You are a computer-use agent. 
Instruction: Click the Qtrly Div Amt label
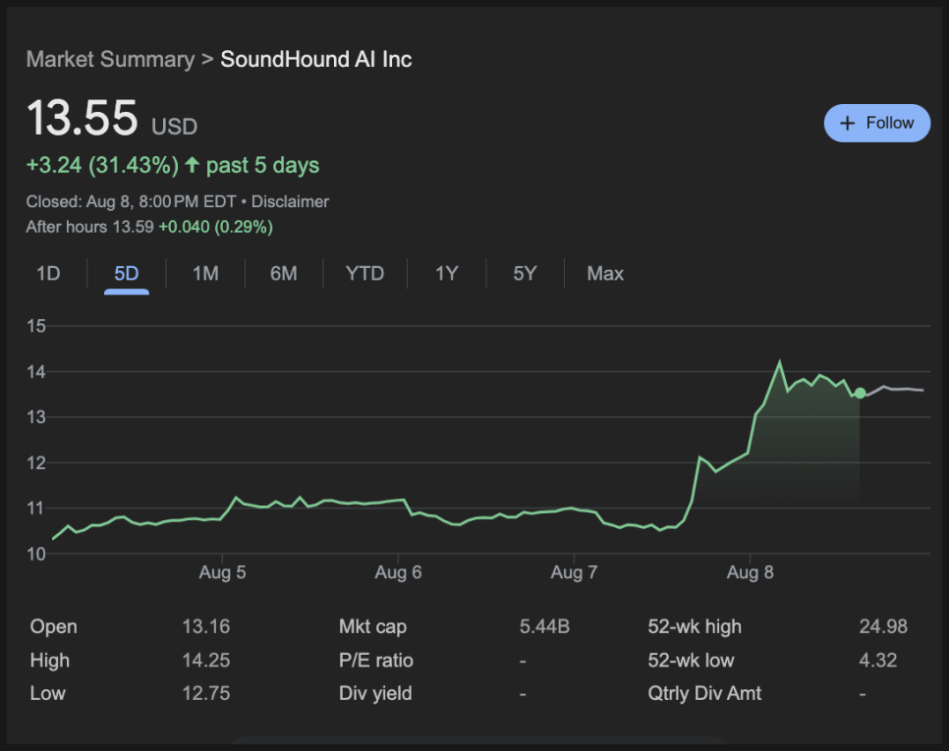[x=704, y=693]
